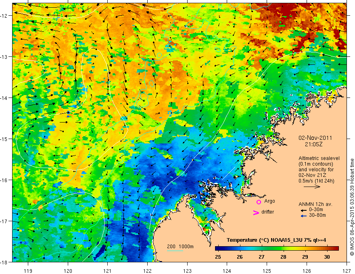Click the latitude -17 axis label

[4, 221]
